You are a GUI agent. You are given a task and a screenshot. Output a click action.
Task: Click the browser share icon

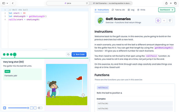[x=166, y=3]
